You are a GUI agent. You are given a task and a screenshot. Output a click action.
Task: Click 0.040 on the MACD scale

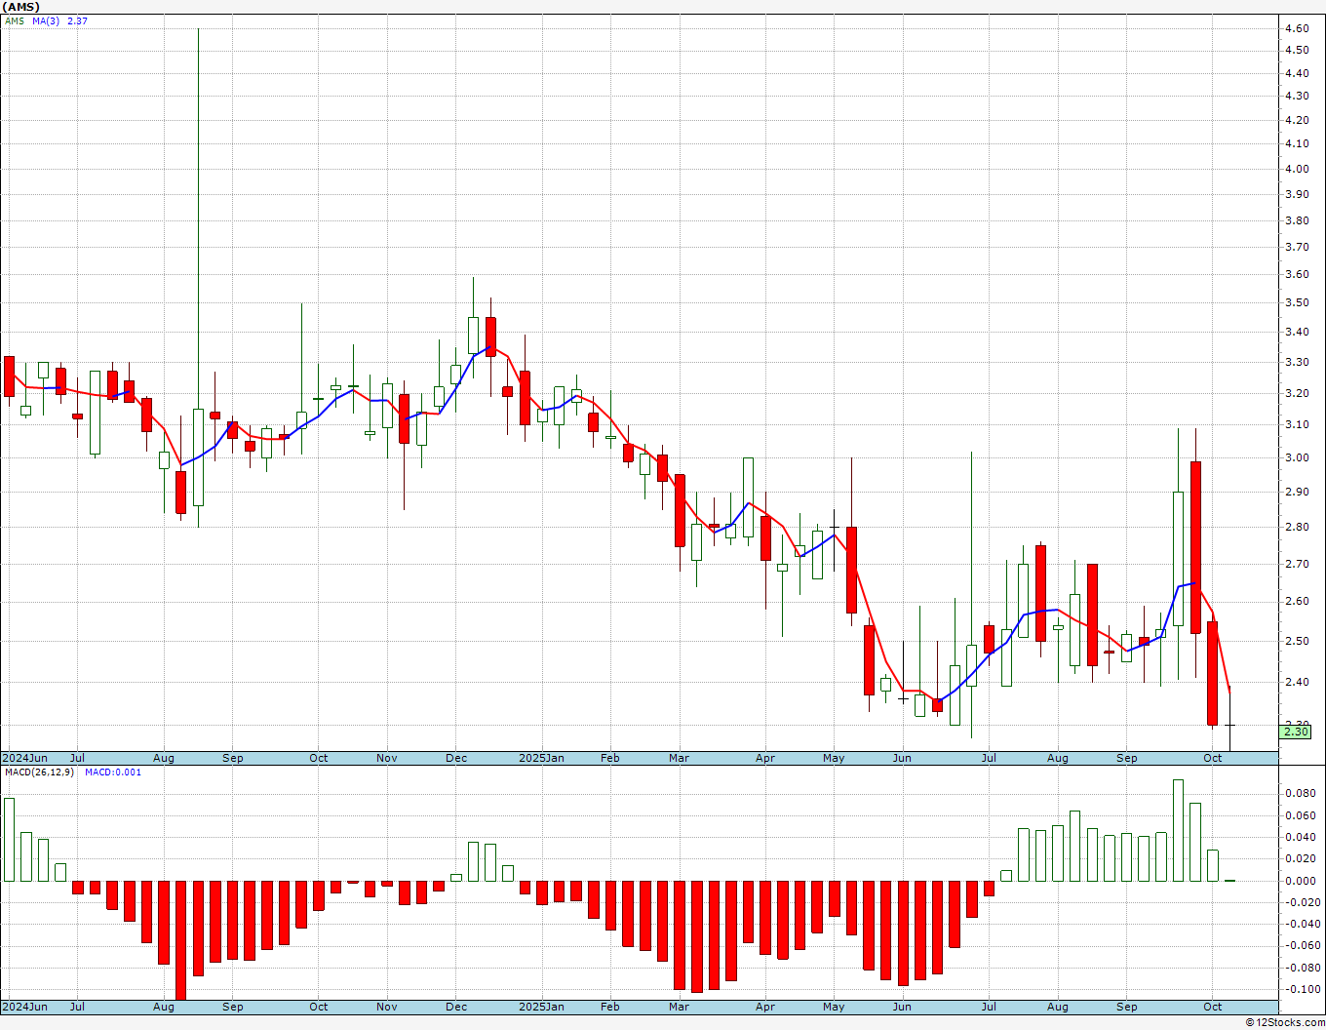(x=1300, y=838)
